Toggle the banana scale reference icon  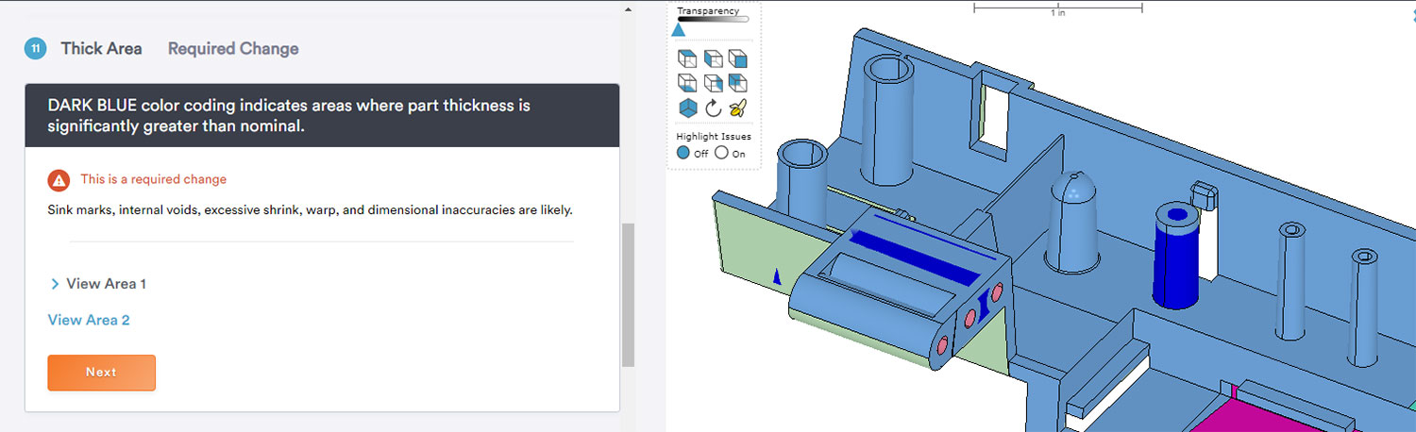tap(738, 108)
